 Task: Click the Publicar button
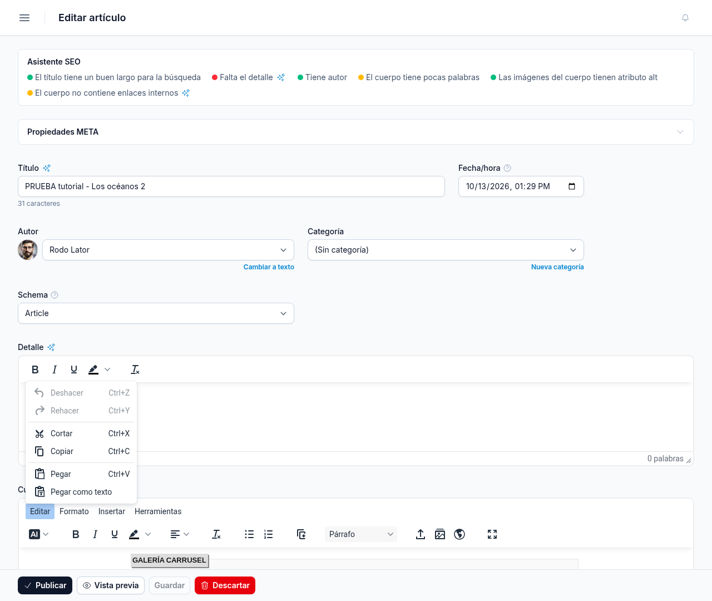tap(45, 585)
